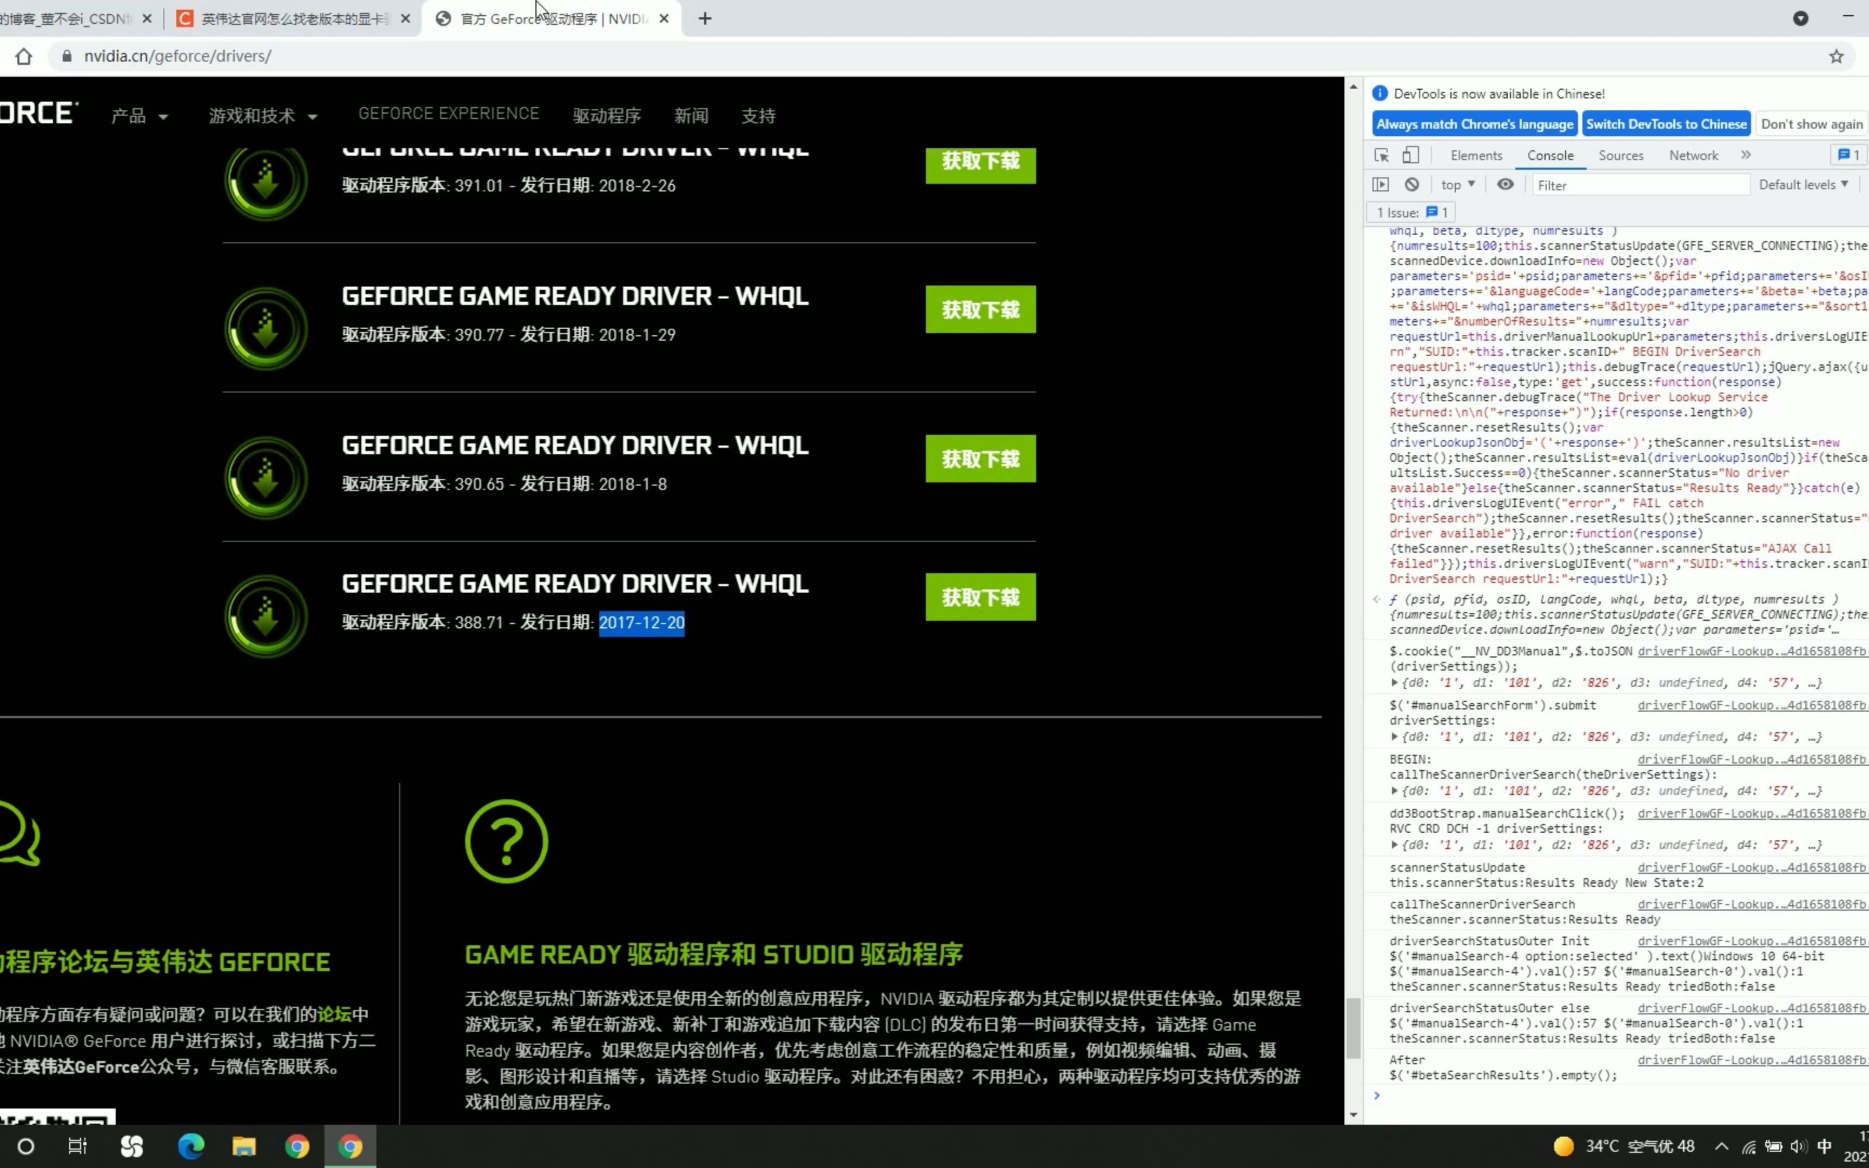The image size is (1869, 1168).
Task: Expand the top context dropdown
Action: (1457, 184)
